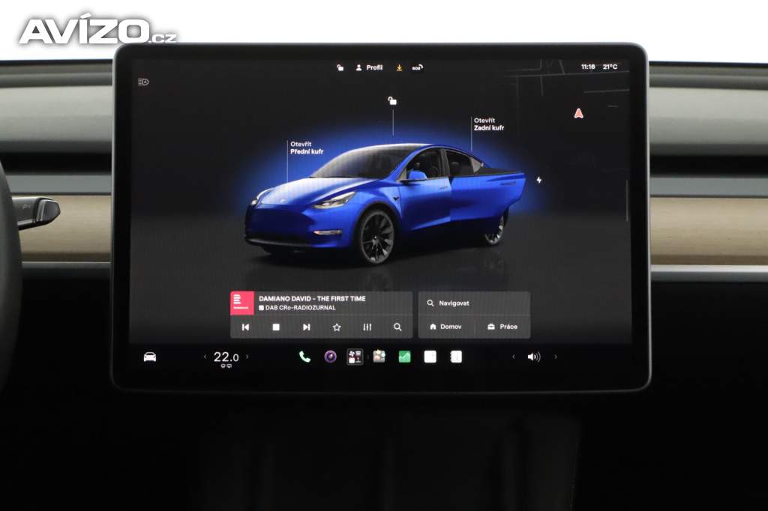Tap the Navigovat search field

(474, 303)
